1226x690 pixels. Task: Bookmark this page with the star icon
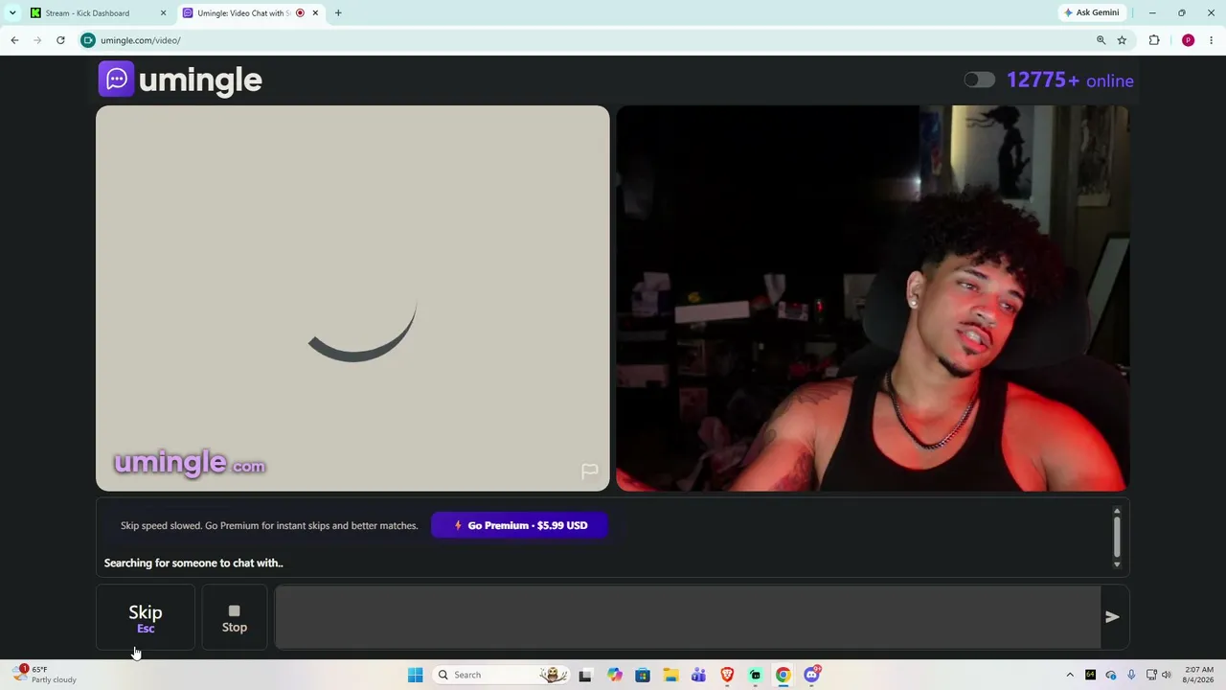(1122, 40)
